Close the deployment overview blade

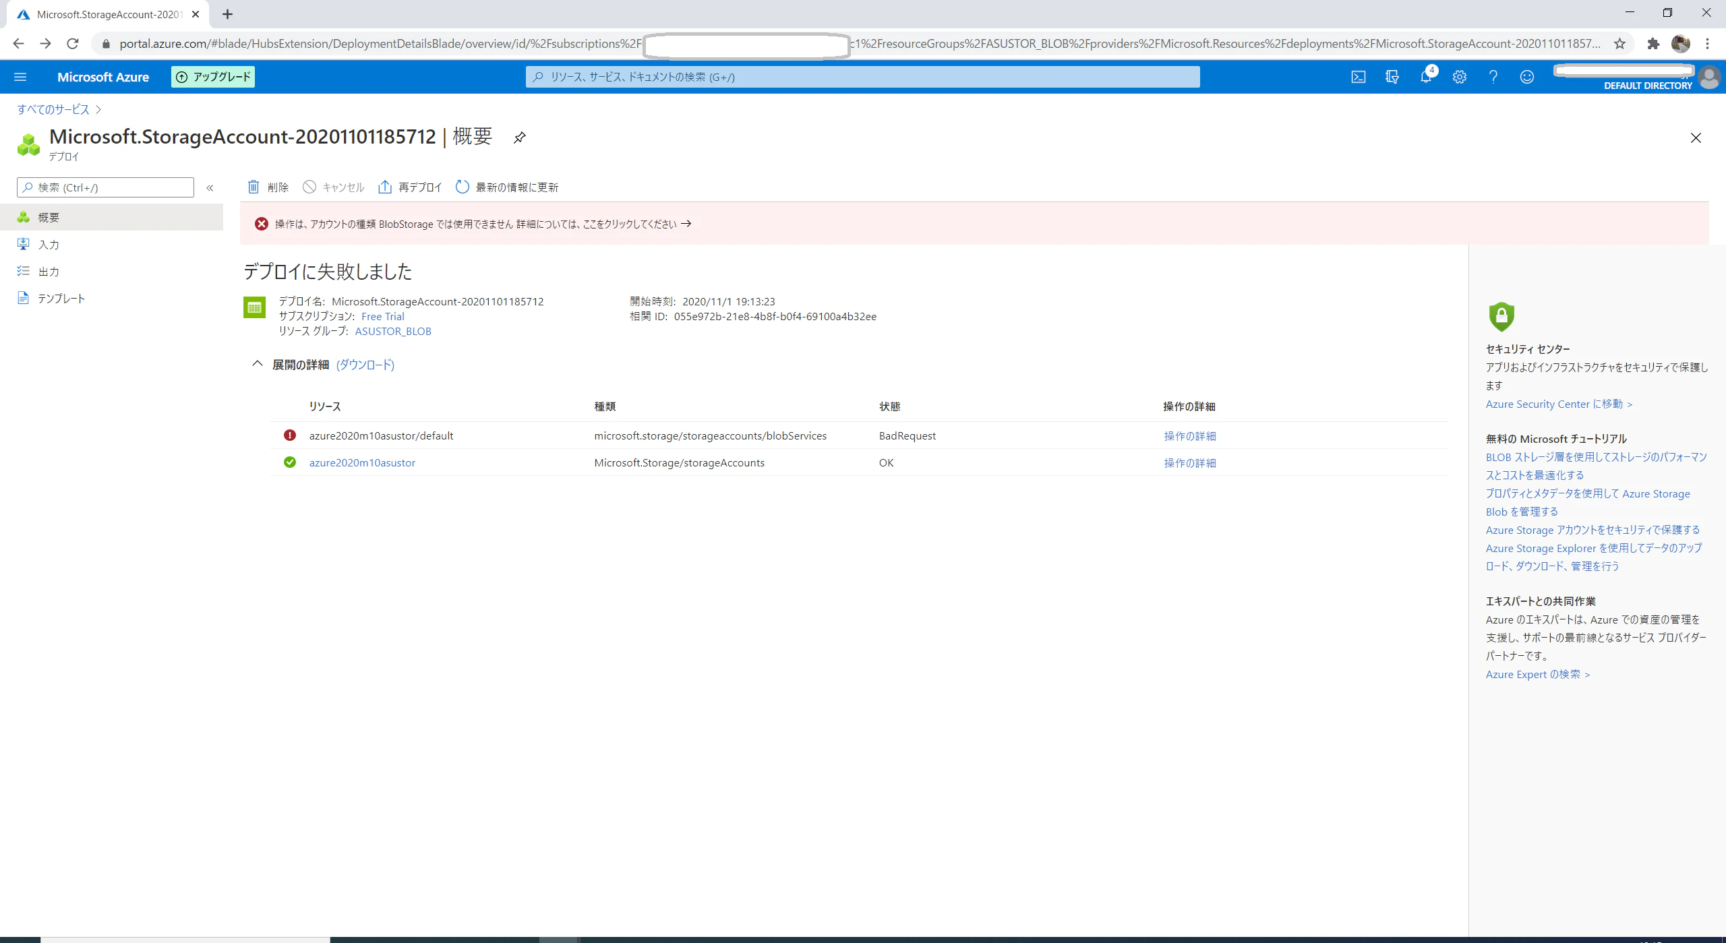point(1696,138)
